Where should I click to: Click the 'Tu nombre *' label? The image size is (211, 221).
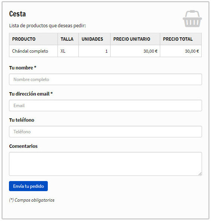[23, 68]
